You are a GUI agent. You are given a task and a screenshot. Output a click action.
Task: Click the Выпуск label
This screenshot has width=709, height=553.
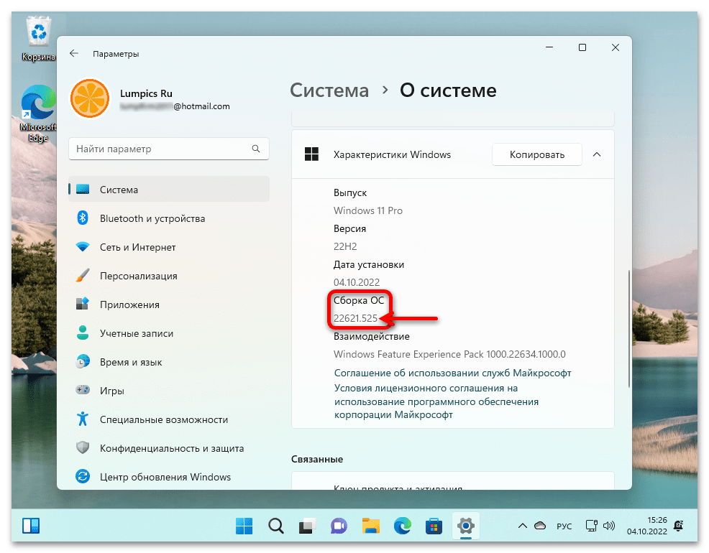click(350, 192)
